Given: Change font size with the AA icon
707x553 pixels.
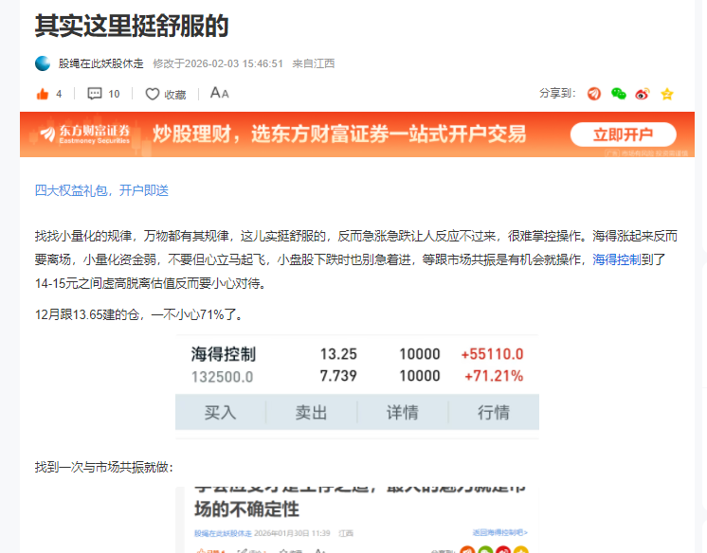Looking at the screenshot, I should tap(220, 94).
